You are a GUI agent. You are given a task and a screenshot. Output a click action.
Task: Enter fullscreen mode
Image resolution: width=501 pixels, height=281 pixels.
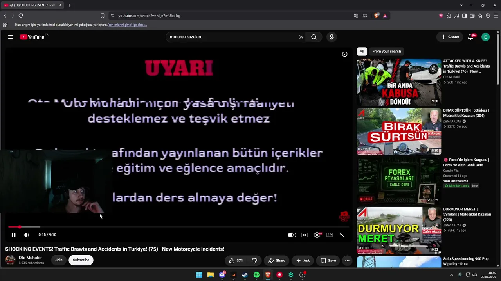[342, 235]
